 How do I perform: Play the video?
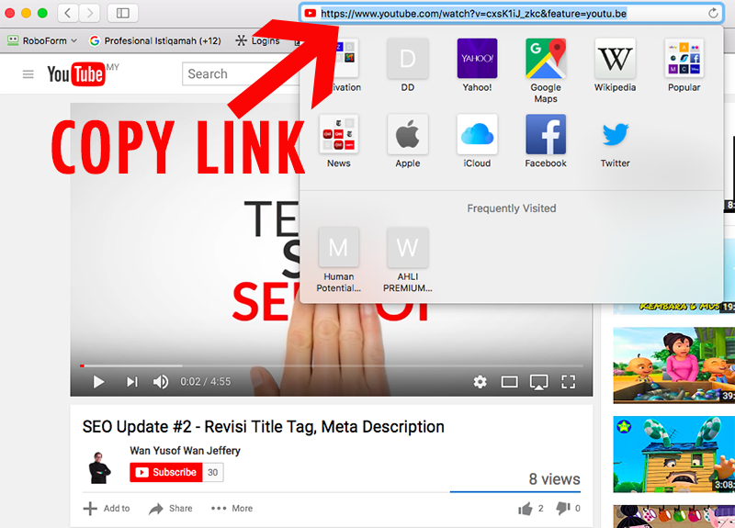point(98,382)
